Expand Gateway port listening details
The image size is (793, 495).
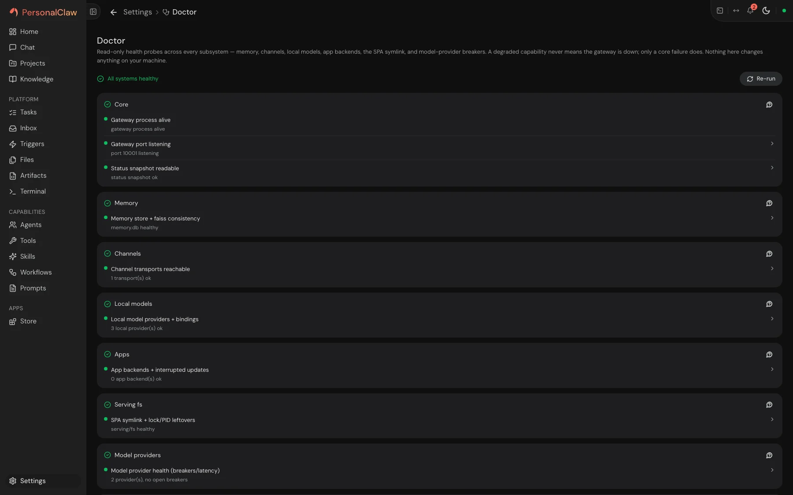(x=439, y=148)
